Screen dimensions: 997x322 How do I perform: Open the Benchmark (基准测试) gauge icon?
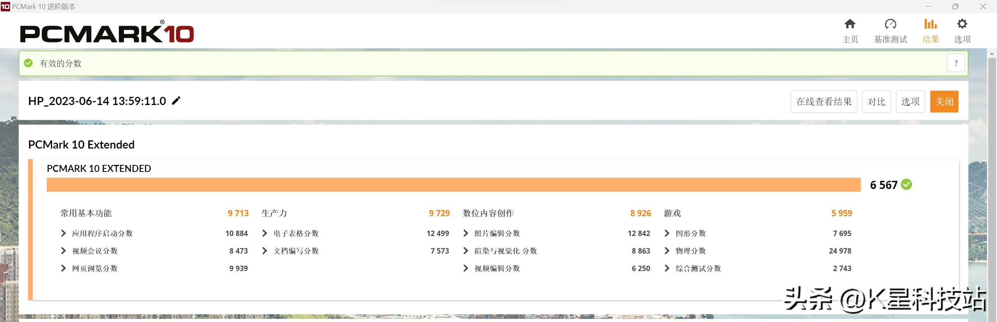[x=890, y=24]
